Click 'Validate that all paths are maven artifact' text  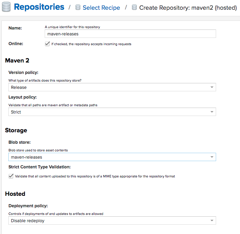[53, 105]
